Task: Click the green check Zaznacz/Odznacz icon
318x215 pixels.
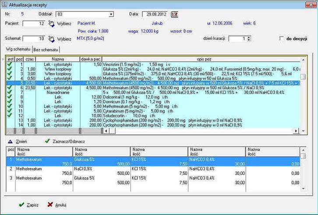Action: coord(47,142)
